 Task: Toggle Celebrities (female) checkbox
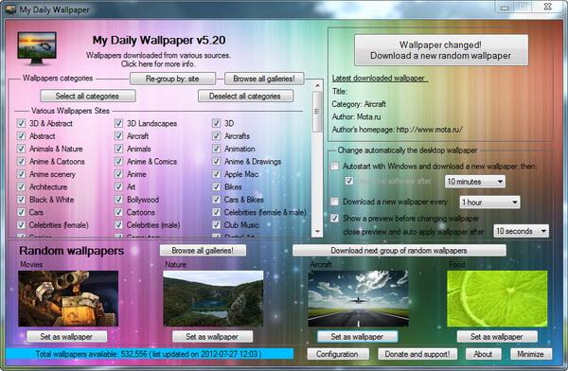22,224
